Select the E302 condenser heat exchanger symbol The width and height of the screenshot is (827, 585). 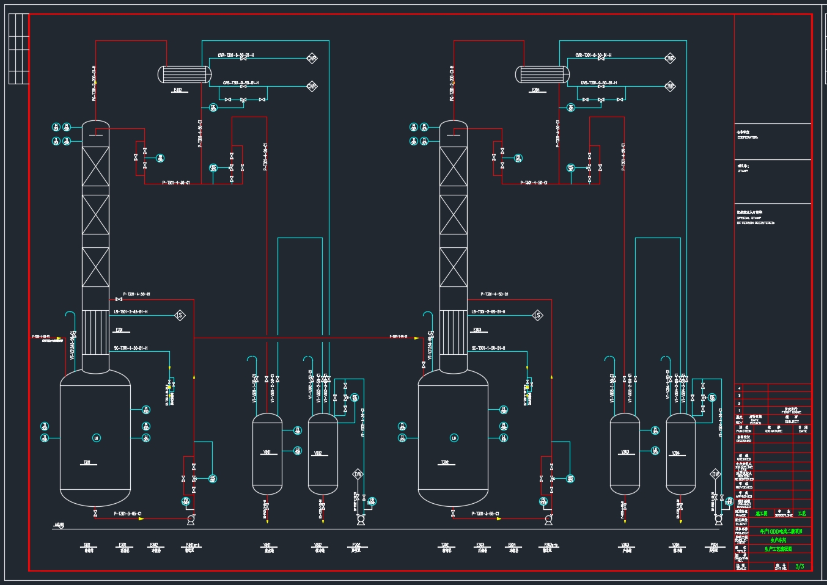(x=185, y=74)
